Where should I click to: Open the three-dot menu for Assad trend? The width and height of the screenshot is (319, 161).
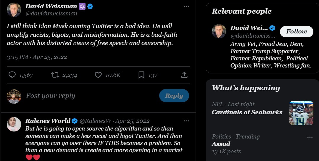pyautogui.click(x=310, y=137)
